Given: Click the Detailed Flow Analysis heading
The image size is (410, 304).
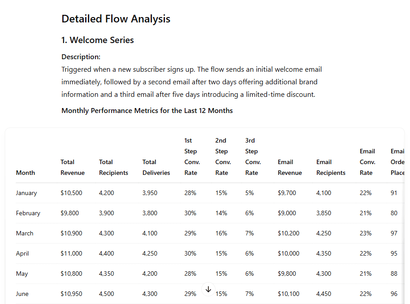Looking at the screenshot, I should tap(116, 19).
